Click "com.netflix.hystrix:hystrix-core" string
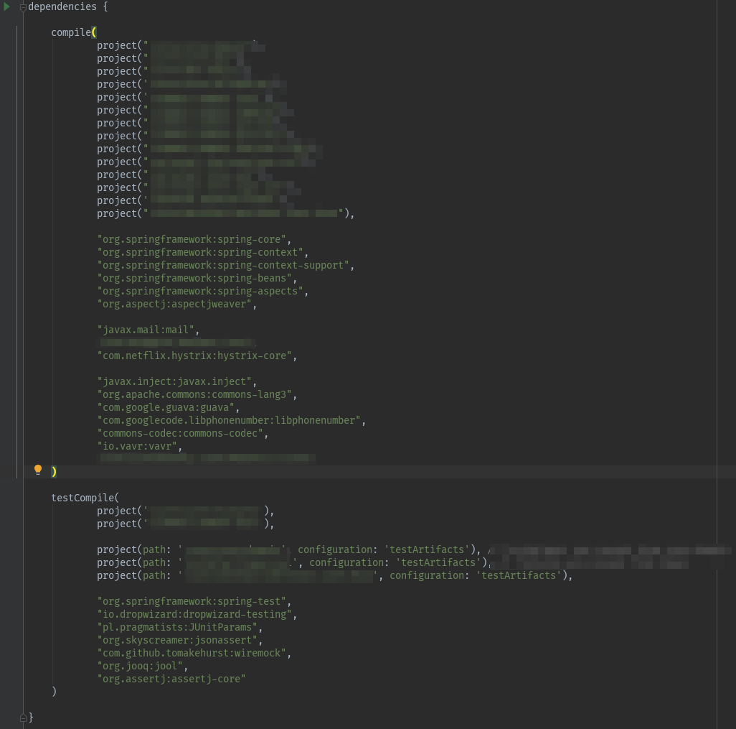 (x=197, y=356)
